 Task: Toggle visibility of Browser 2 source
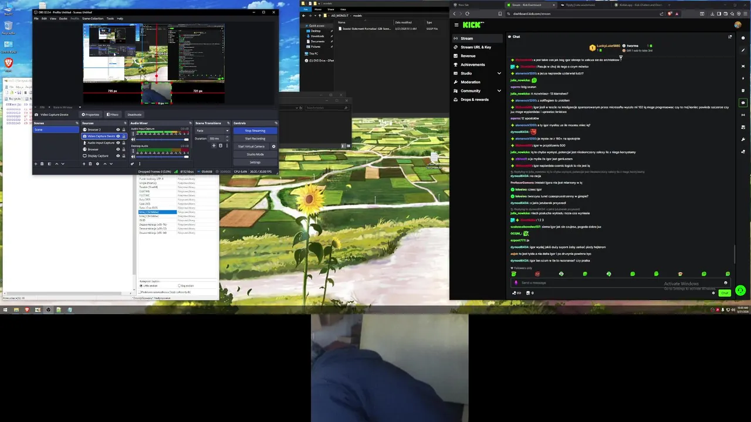tap(118, 130)
